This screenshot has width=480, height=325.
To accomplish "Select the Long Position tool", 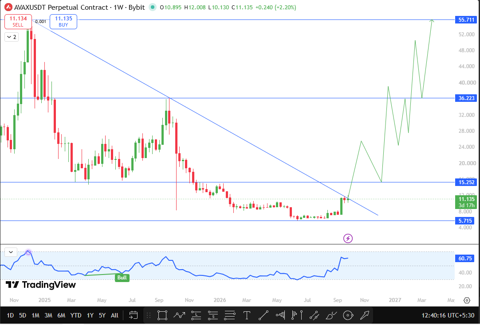I will 196,315.
